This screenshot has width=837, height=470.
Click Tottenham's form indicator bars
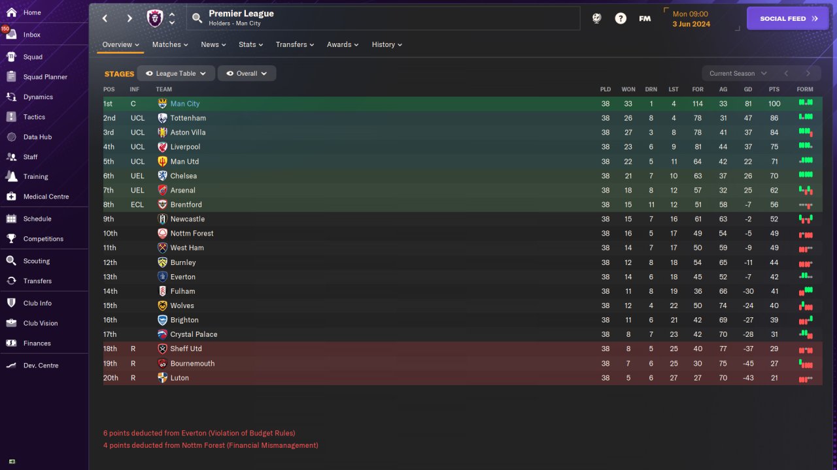tap(806, 118)
